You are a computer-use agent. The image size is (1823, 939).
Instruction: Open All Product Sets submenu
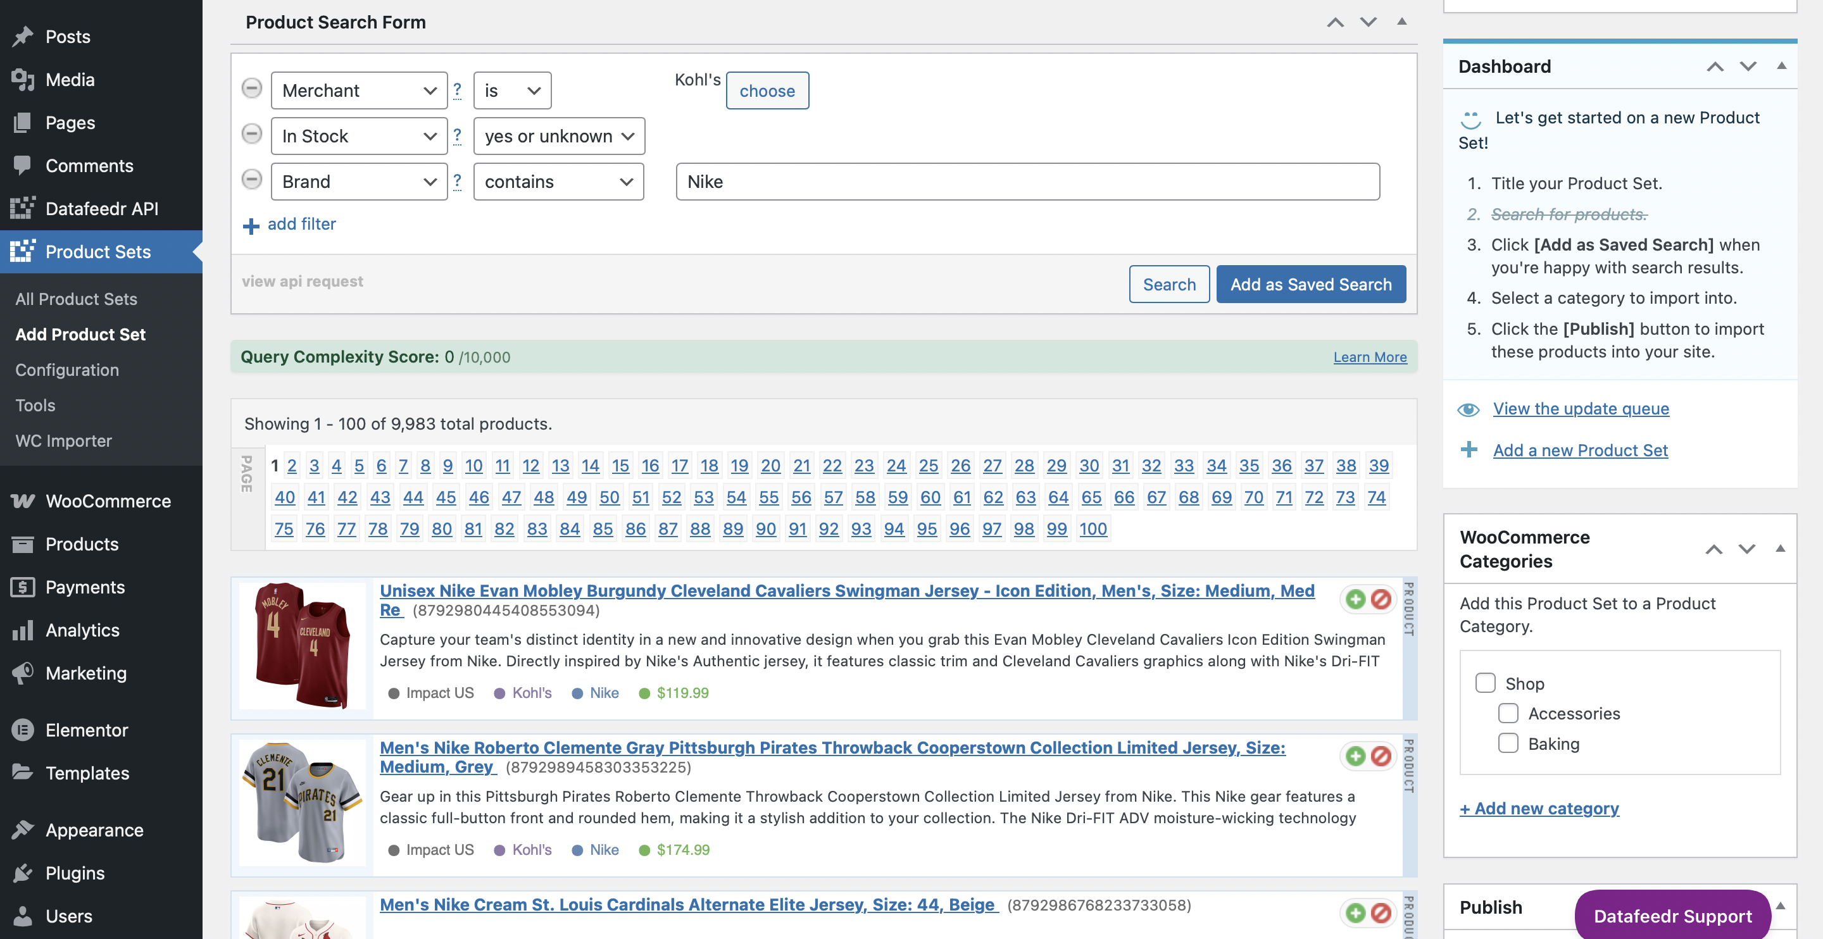click(77, 299)
